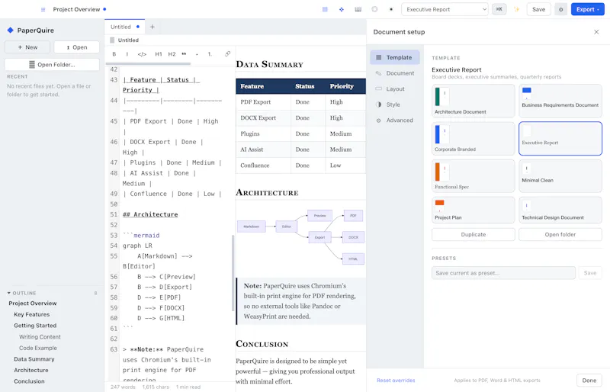
Task: Click the editor vertical scrollbar thumb
Action: click(x=233, y=273)
